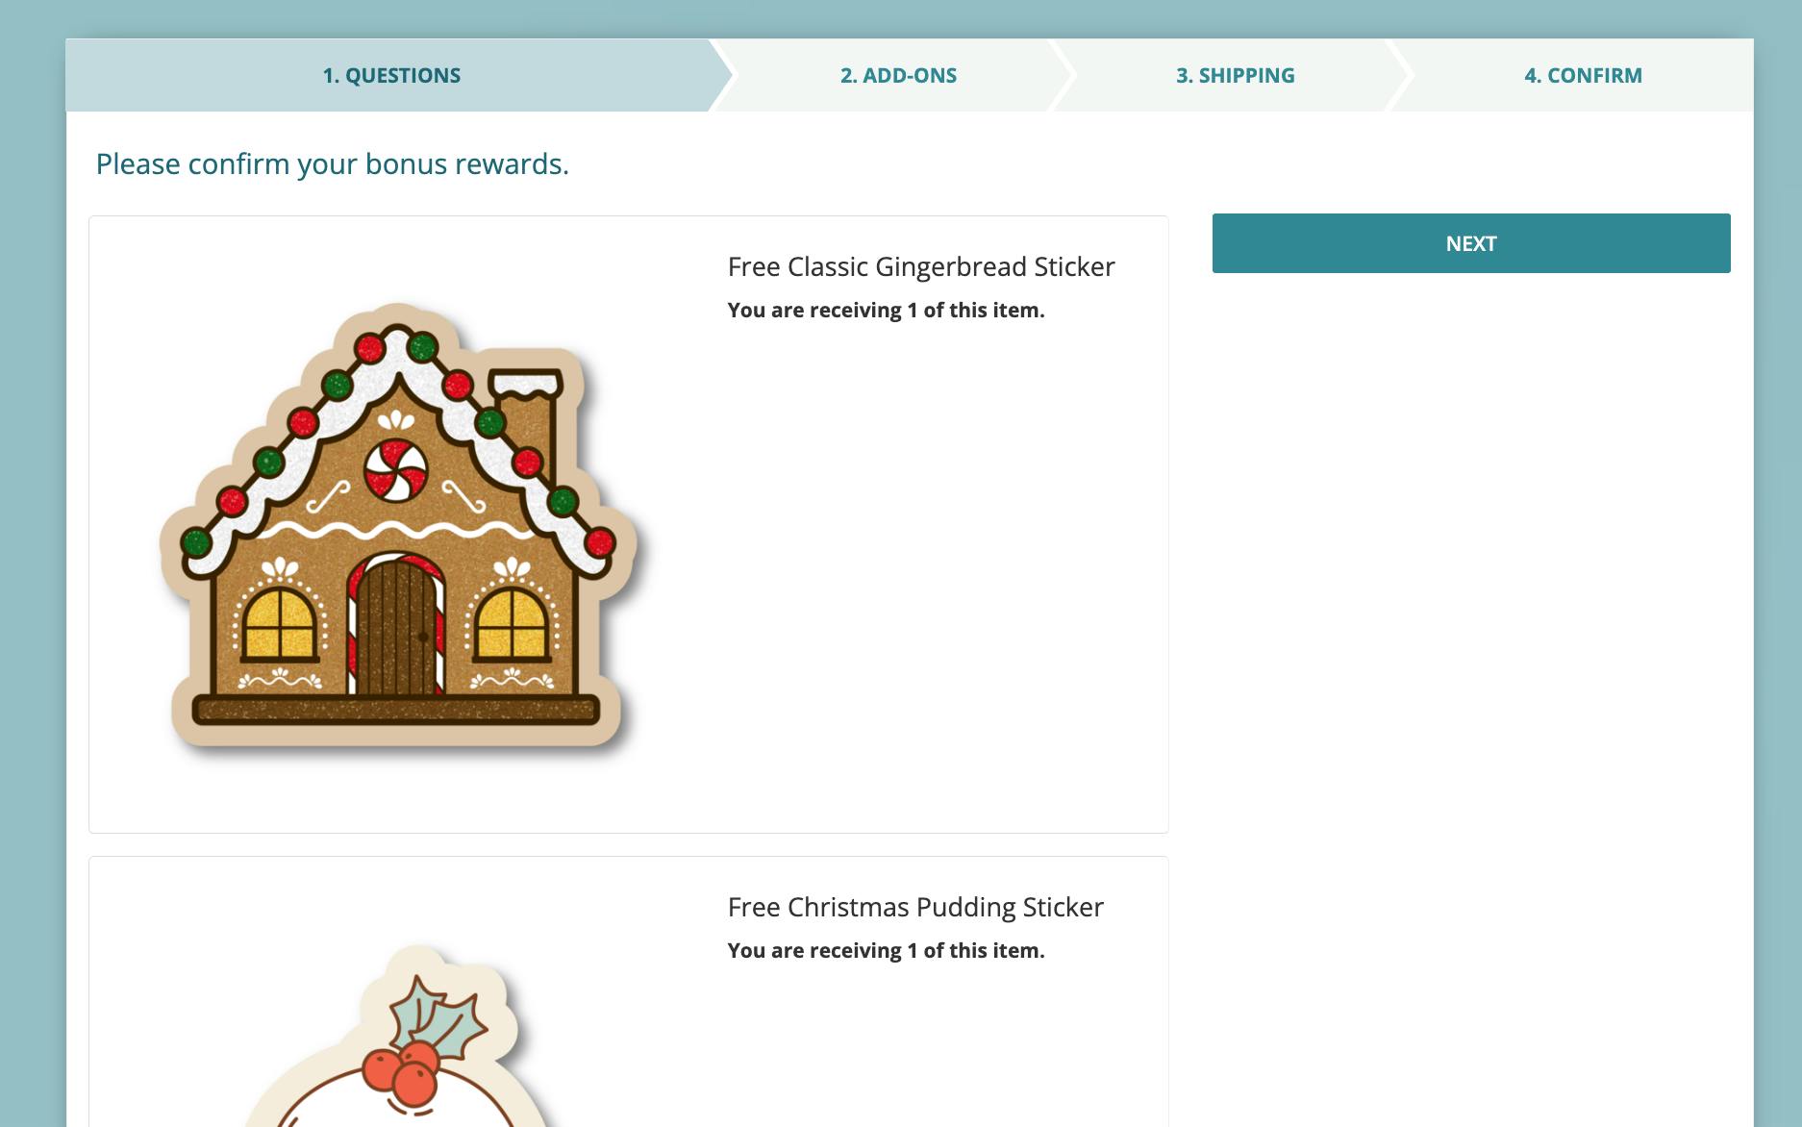
Task: Click the 'Please confirm your bonus rewards' heading
Action: [x=333, y=164]
